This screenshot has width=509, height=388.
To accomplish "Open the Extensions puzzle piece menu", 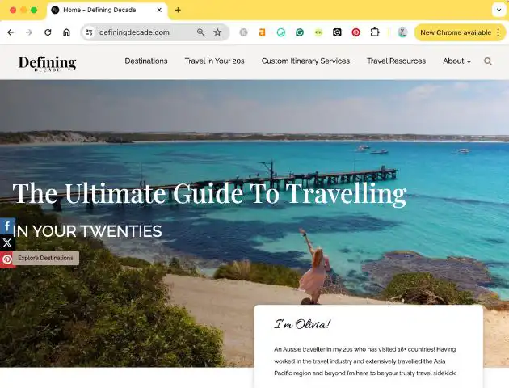I will [x=375, y=32].
